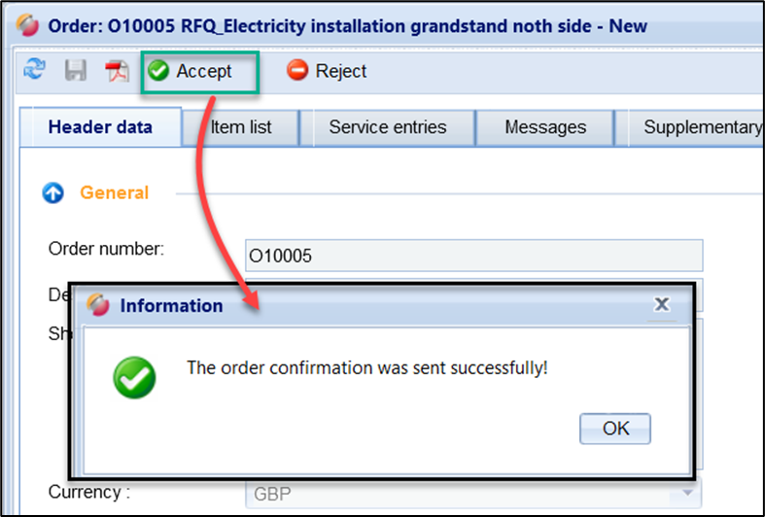
Task: Switch to the Header data tab
Action: point(100,127)
